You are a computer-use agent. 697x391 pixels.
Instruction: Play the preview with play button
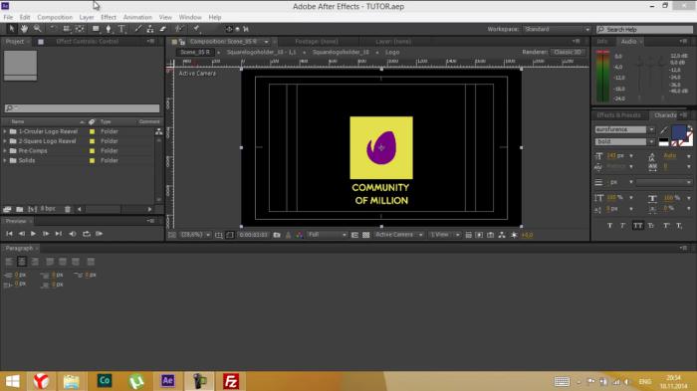point(33,234)
